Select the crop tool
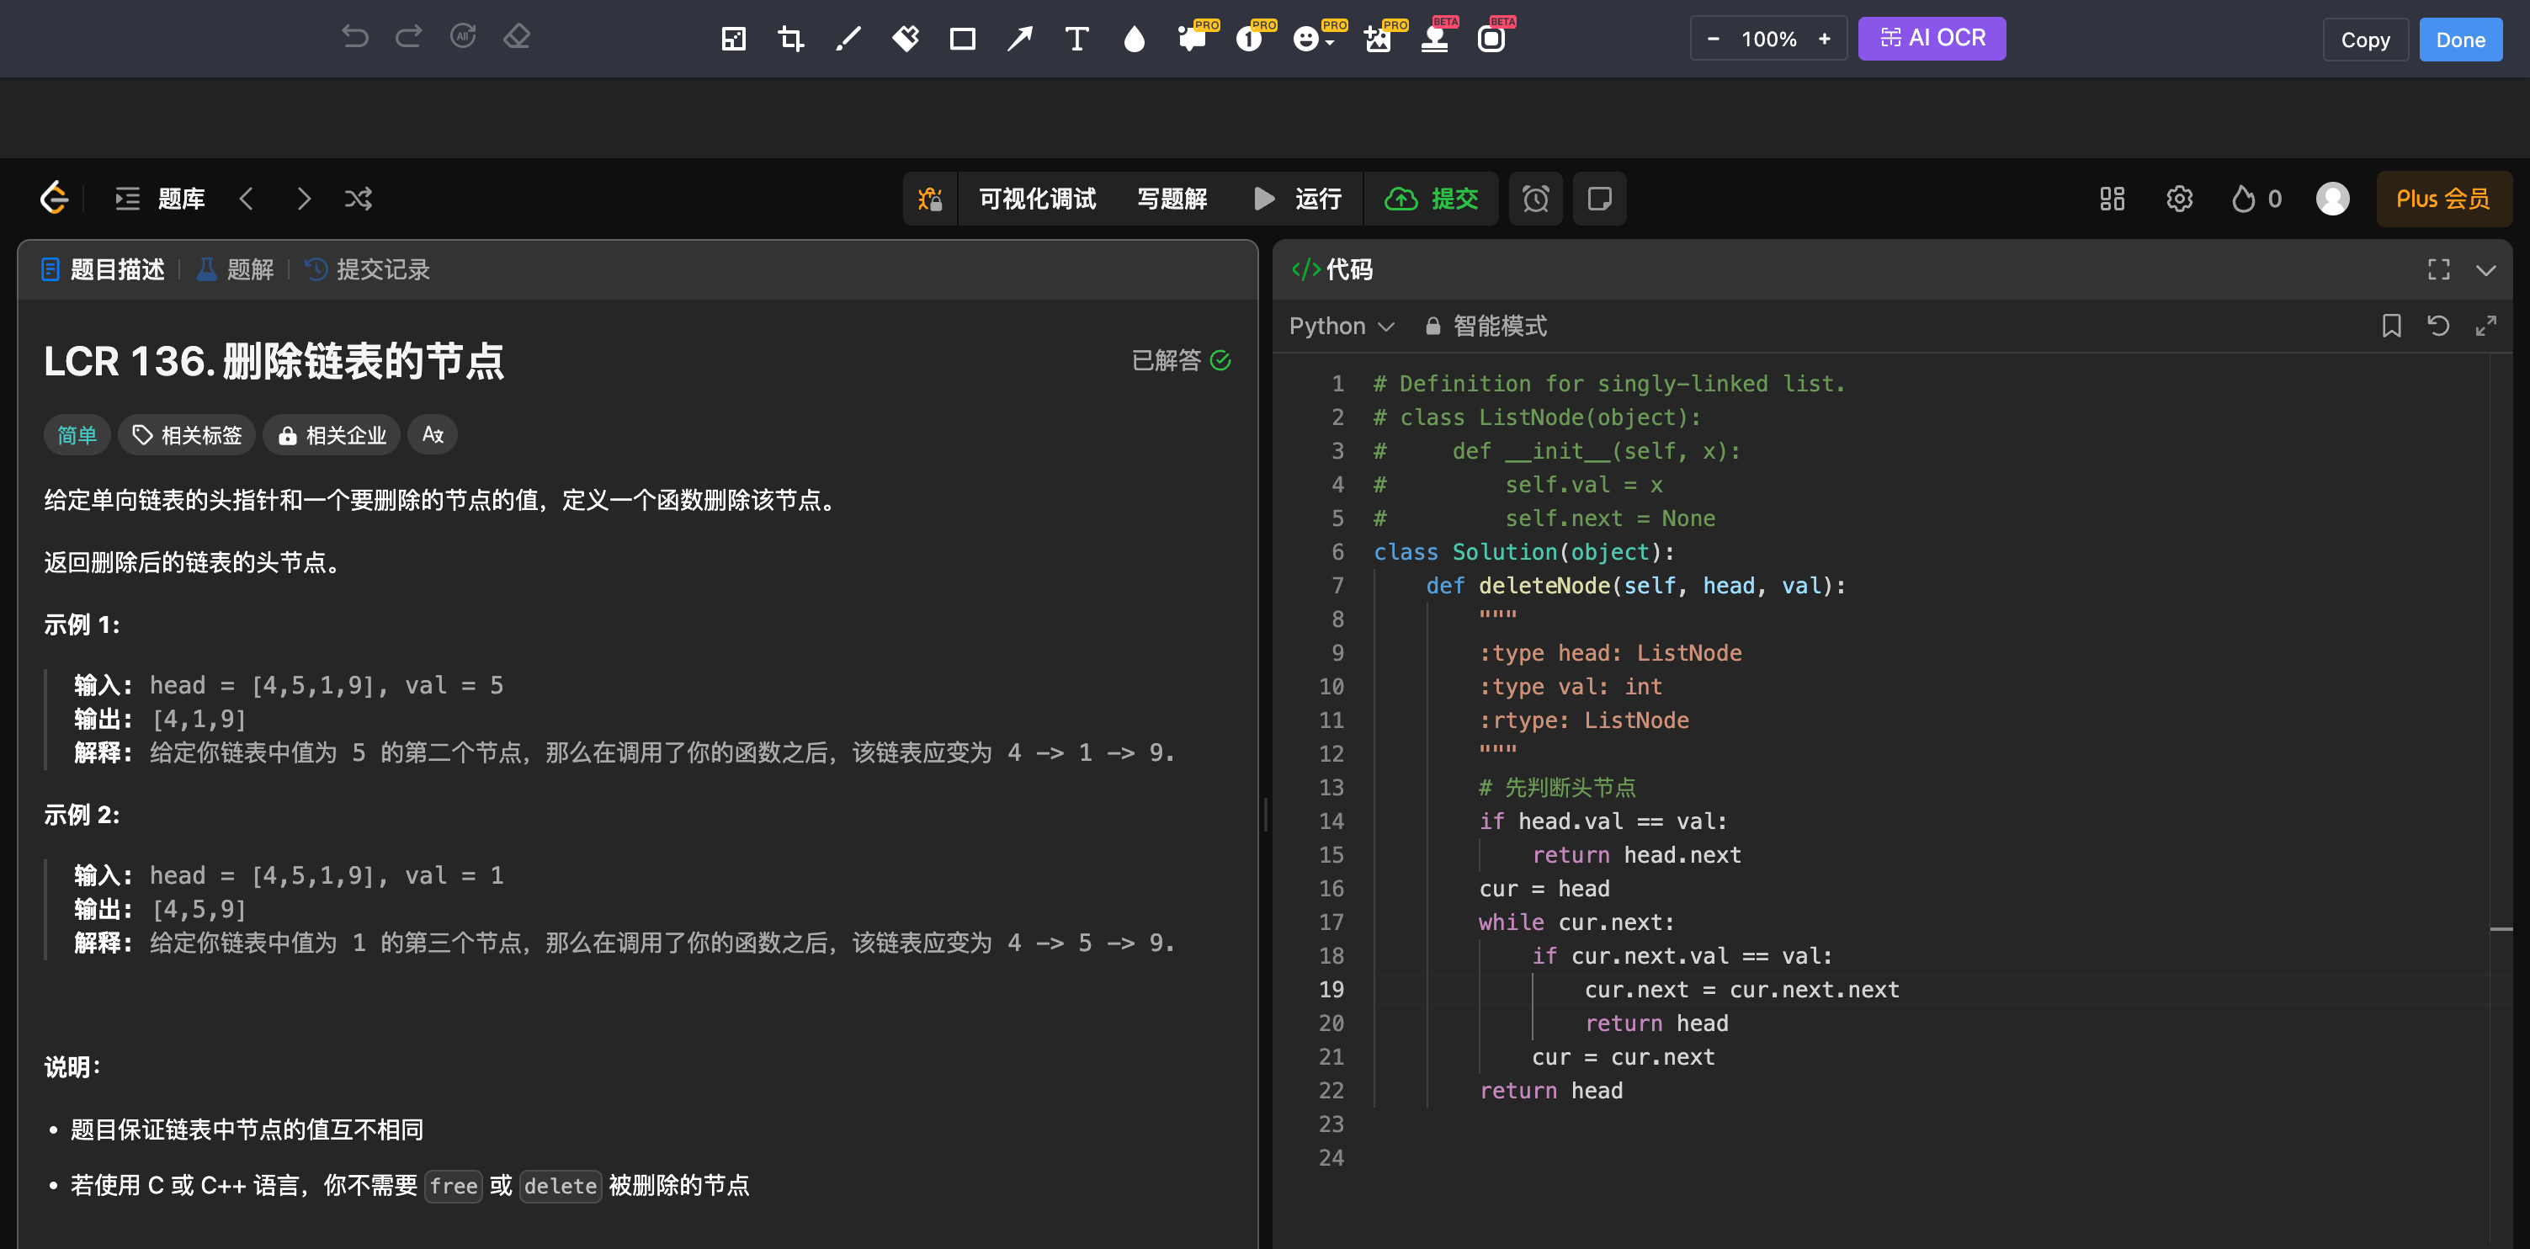2530x1249 pixels. tap(790, 40)
